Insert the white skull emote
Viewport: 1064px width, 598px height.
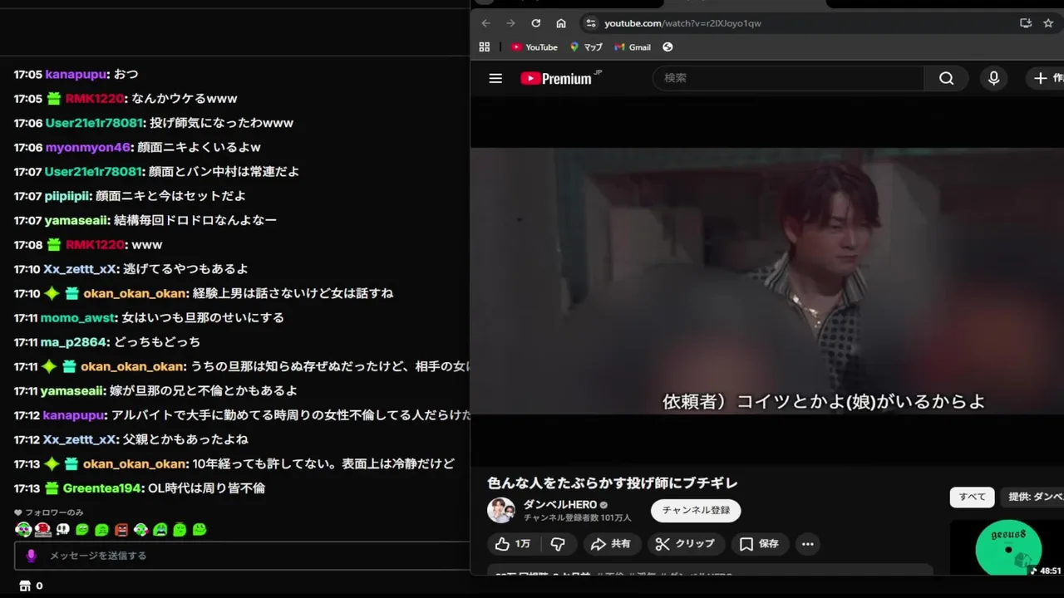[x=62, y=529]
